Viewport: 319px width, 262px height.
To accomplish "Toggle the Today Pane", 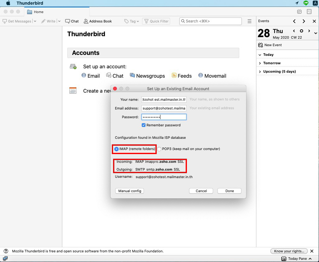I will (296, 259).
